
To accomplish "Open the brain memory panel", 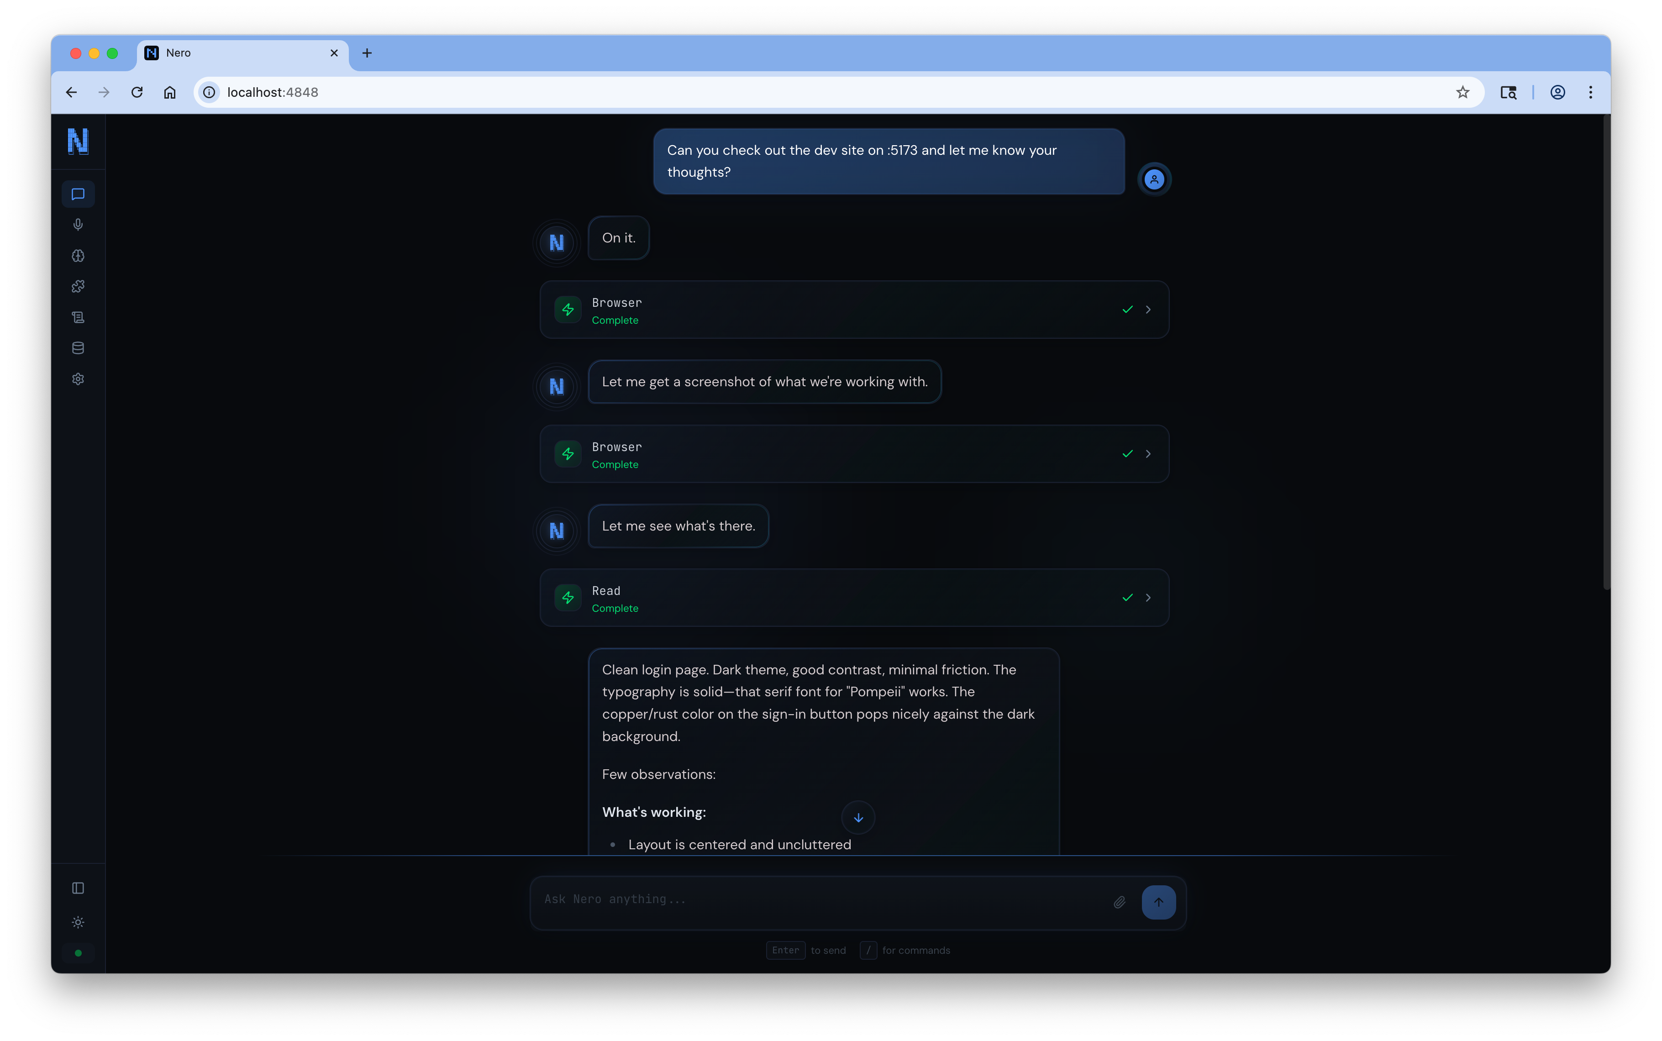I will pos(78,255).
